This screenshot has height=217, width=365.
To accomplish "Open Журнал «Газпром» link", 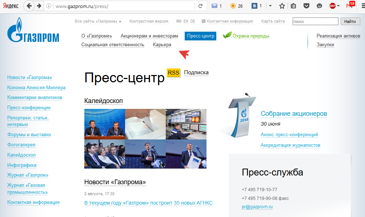I will click(28, 175).
